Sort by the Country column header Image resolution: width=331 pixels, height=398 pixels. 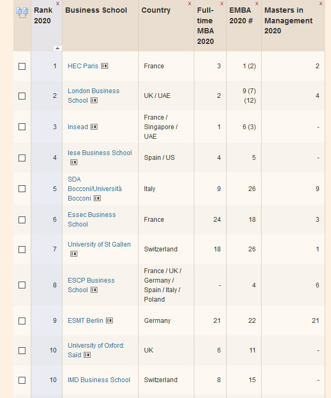156,10
